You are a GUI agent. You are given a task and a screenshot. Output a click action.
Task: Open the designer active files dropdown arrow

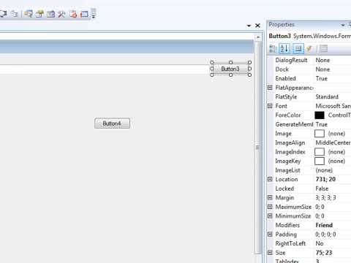(249, 26)
